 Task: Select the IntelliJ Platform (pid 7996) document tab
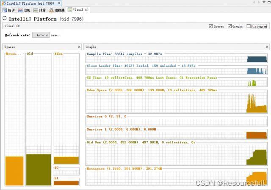[x=30, y=3]
